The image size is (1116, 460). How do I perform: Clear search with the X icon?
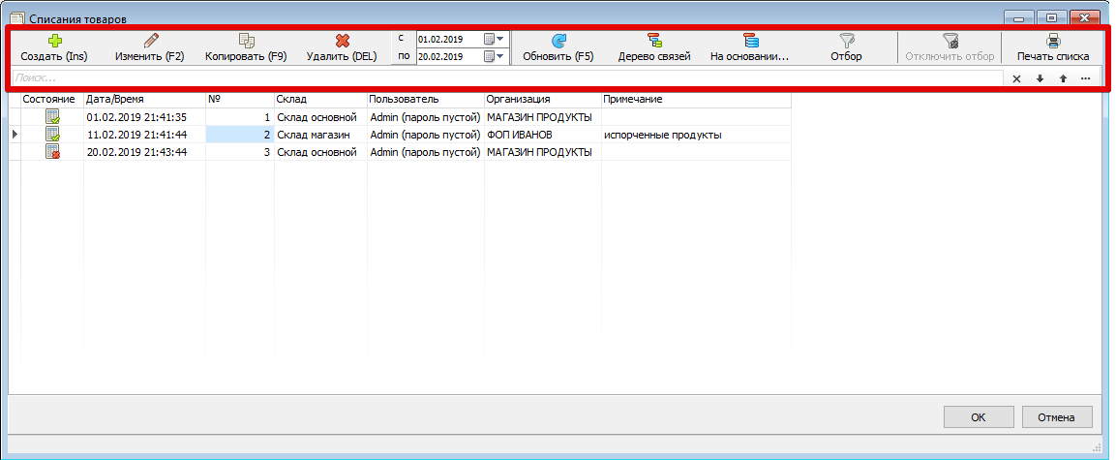click(1017, 78)
